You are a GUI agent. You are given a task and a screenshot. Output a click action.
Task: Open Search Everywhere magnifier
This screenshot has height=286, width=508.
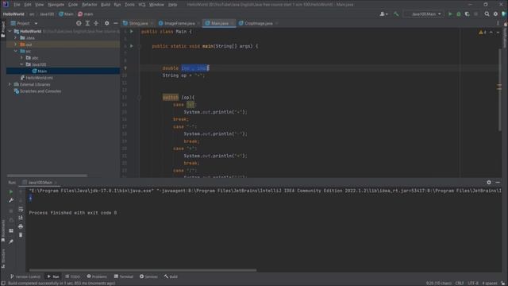[x=487, y=14]
